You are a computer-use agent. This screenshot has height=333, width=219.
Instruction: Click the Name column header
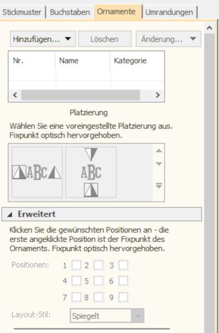pos(83,61)
